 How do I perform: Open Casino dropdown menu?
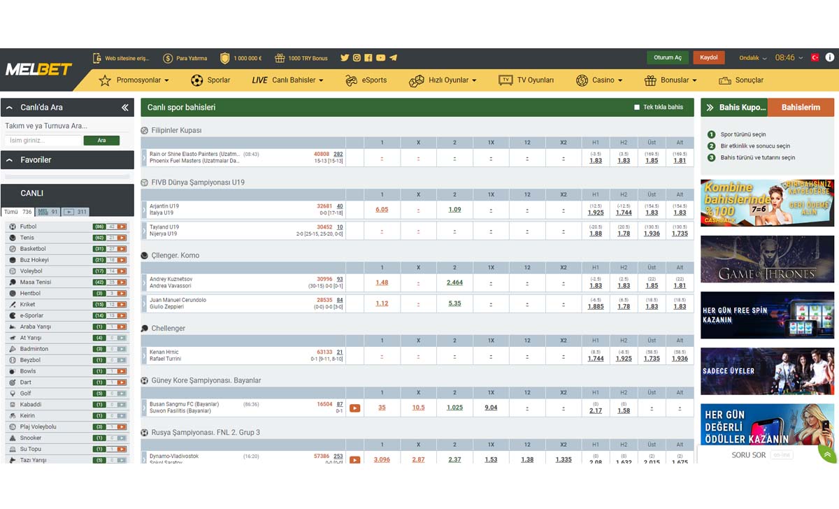pos(599,80)
